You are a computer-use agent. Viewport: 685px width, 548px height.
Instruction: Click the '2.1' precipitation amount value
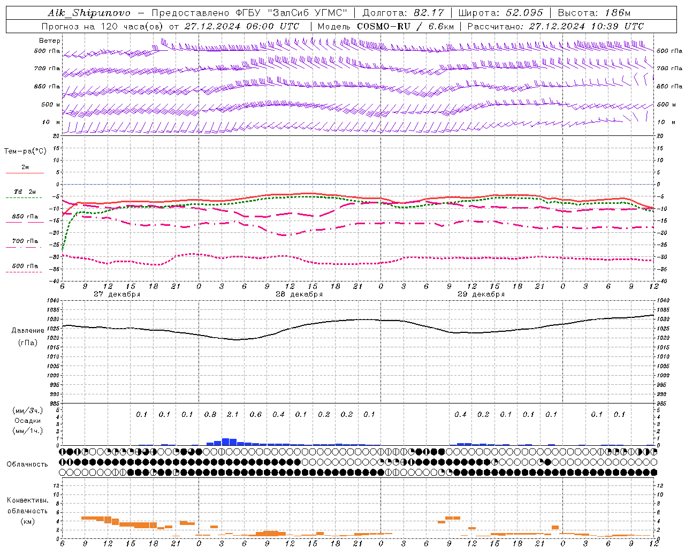point(233,414)
